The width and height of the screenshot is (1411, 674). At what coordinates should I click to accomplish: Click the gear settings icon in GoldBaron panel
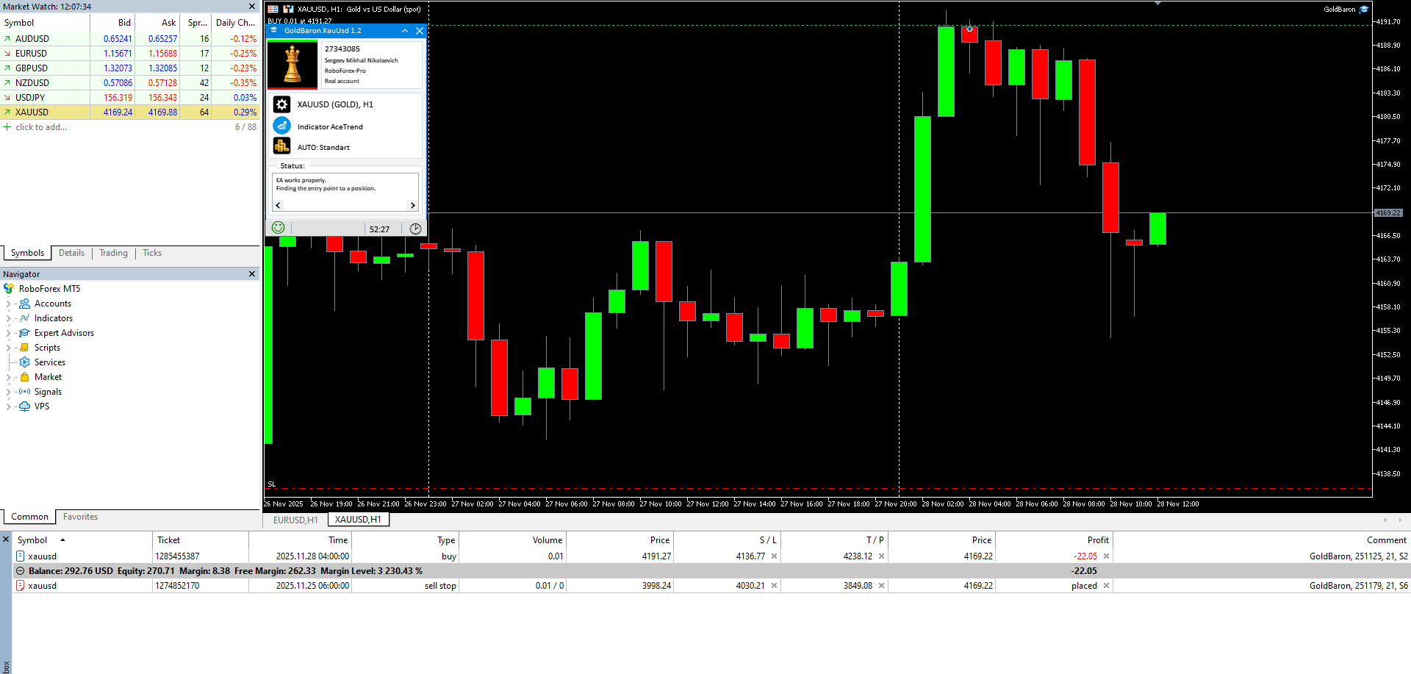[281, 104]
